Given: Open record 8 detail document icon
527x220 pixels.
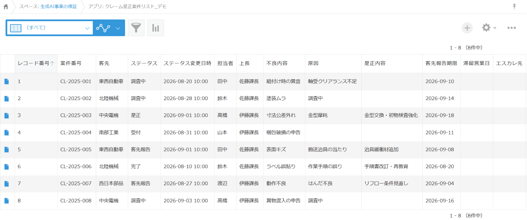Looking at the screenshot, I should (7, 201).
